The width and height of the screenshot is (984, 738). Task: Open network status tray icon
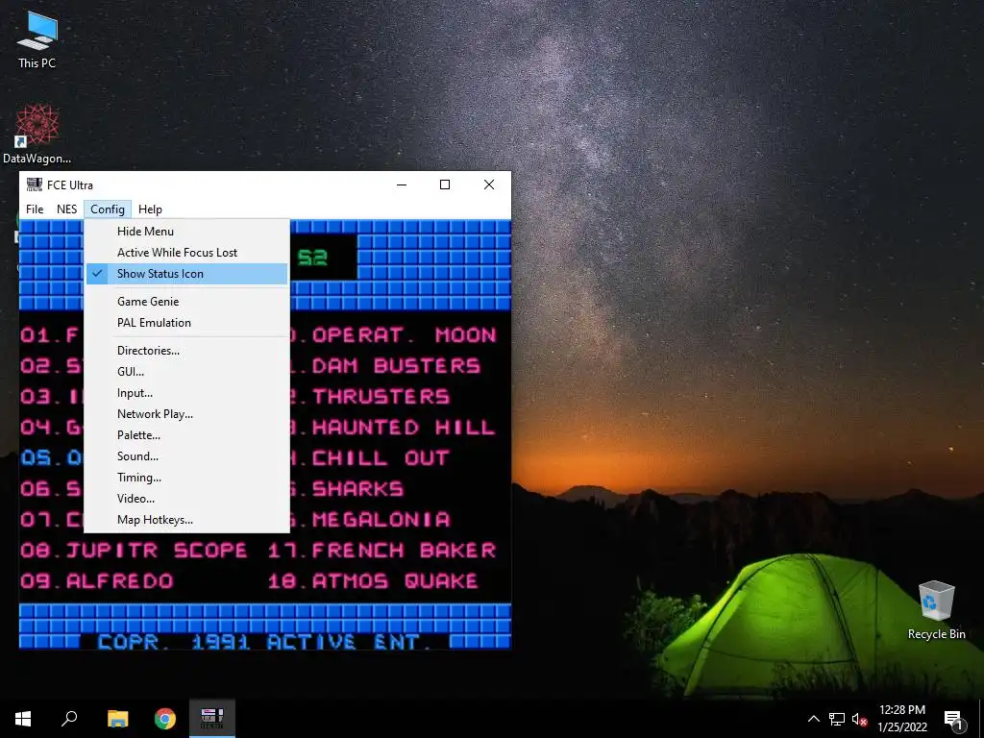837,719
